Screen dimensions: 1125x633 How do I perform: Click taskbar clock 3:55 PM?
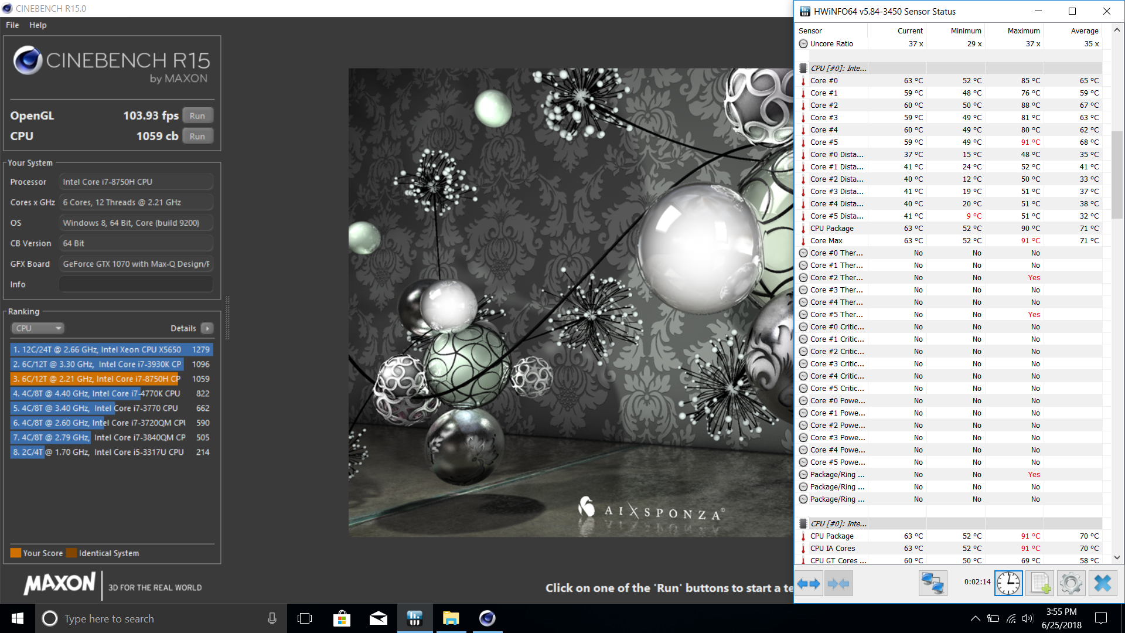(x=1061, y=618)
